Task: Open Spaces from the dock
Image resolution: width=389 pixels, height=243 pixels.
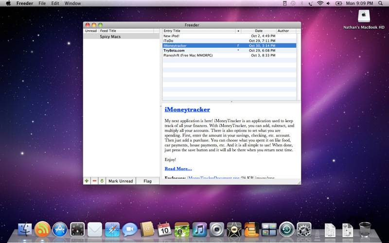Action: (x=269, y=229)
